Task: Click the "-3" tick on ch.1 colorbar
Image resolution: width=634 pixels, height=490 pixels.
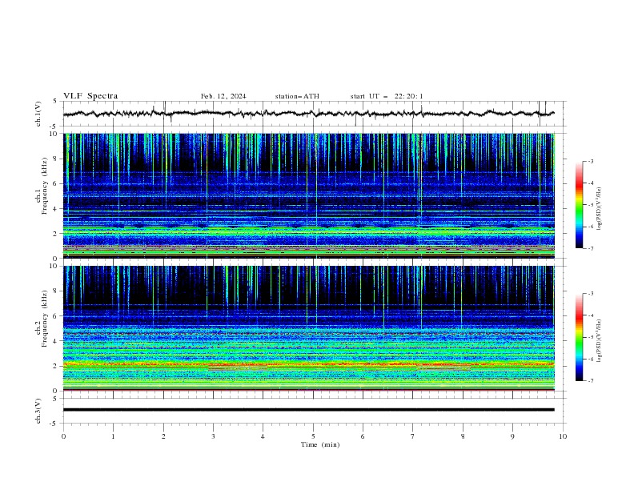Action: coord(590,161)
